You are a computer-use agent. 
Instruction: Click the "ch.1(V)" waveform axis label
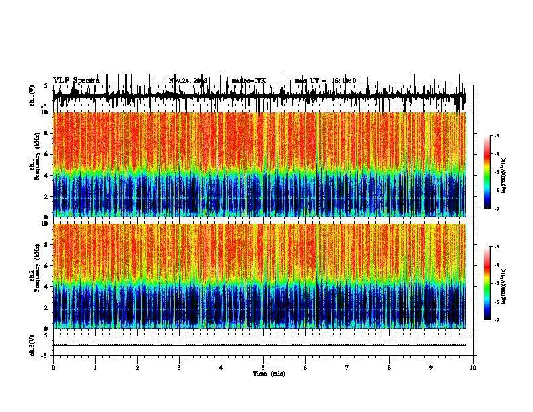(32, 96)
